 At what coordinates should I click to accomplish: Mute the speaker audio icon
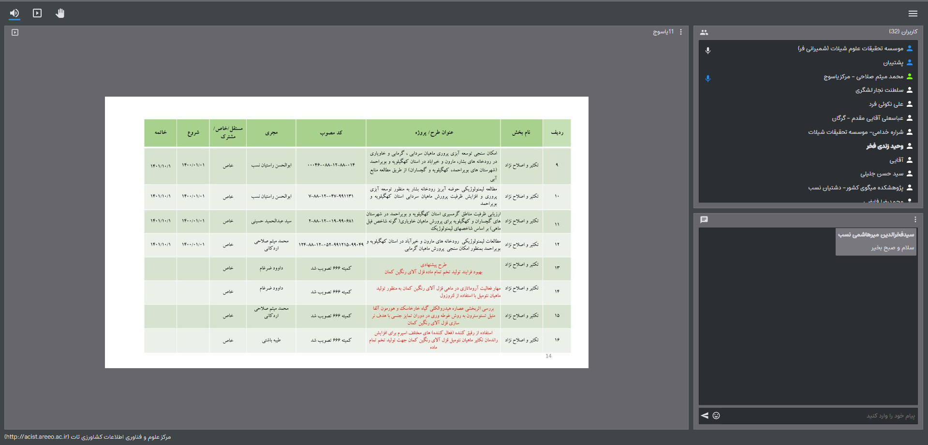pos(15,13)
